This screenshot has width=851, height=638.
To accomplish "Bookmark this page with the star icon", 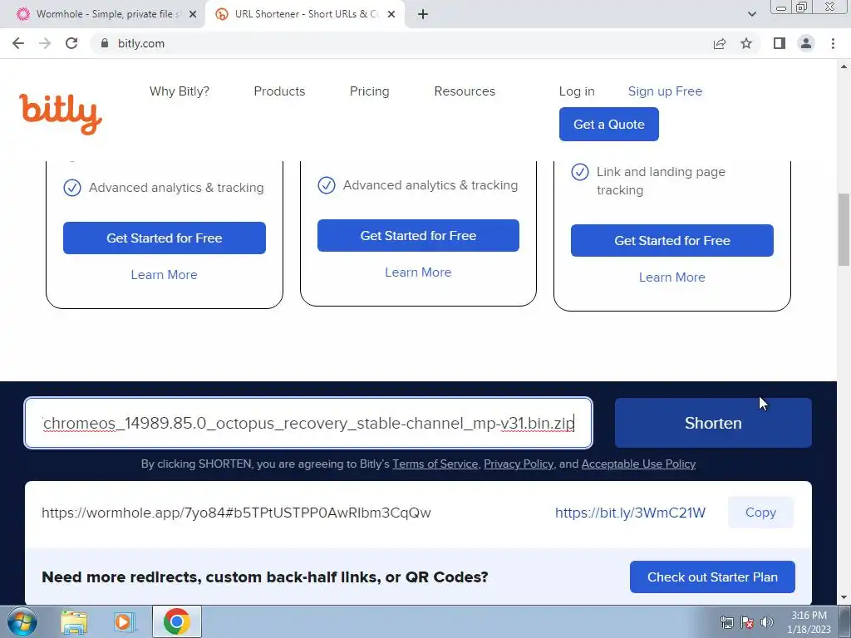I will point(746,43).
